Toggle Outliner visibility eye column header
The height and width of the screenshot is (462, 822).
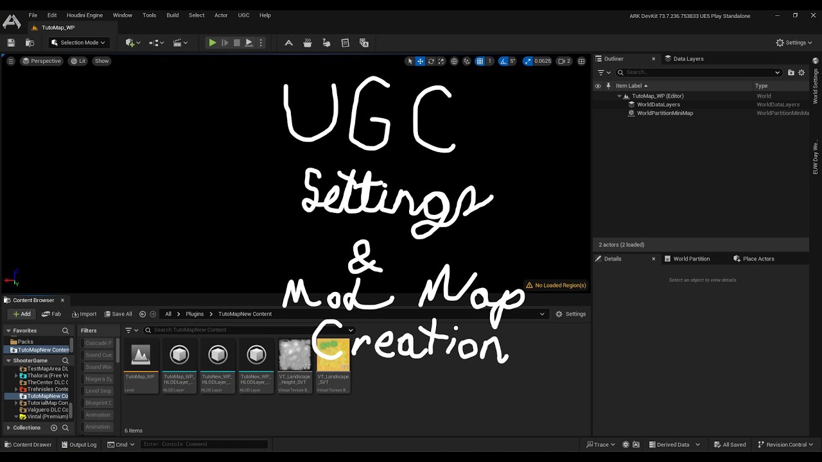[x=598, y=86]
